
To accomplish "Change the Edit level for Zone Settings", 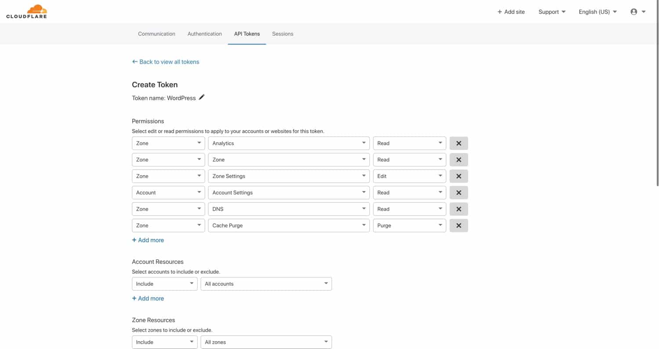I will 409,176.
